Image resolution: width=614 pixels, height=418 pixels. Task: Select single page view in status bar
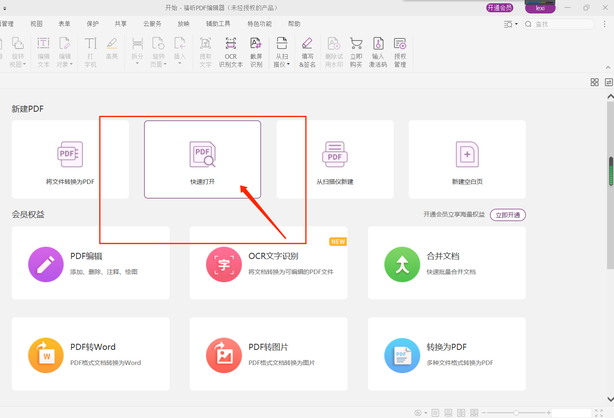[x=435, y=413]
